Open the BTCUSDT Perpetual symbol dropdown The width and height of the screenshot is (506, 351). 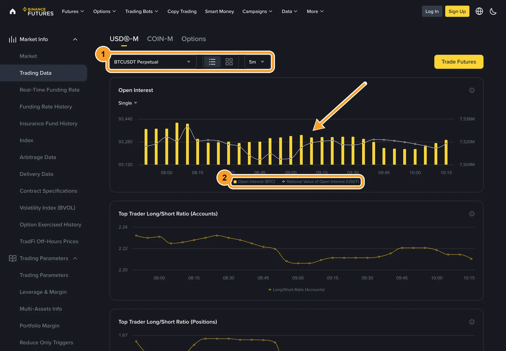152,62
